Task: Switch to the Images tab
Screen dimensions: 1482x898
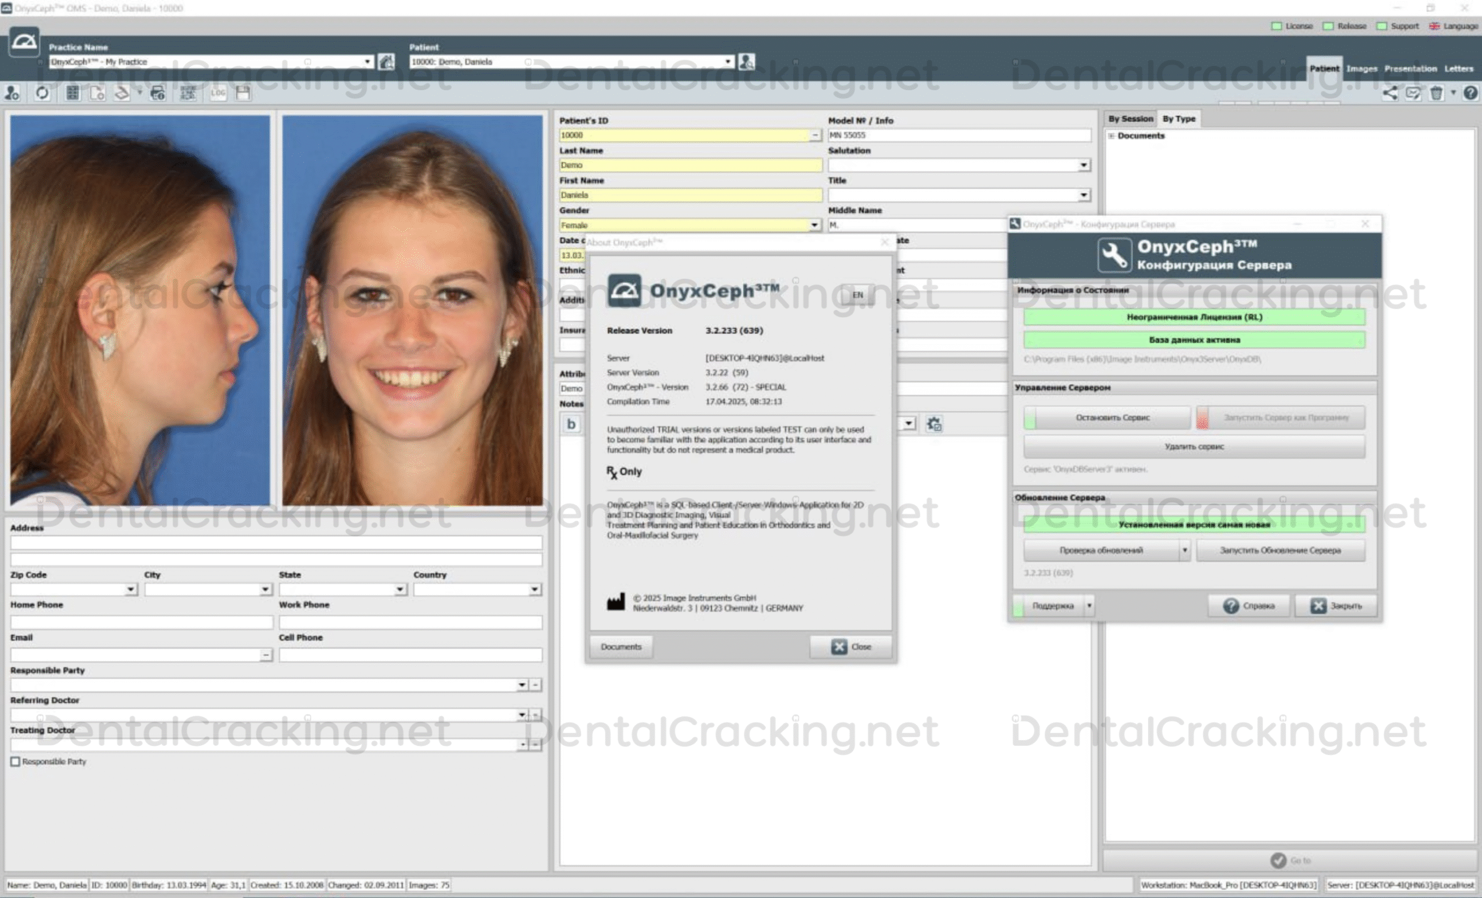Action: click(1361, 68)
